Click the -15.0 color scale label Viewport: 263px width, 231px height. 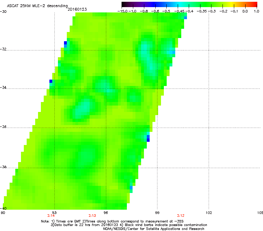point(123,11)
